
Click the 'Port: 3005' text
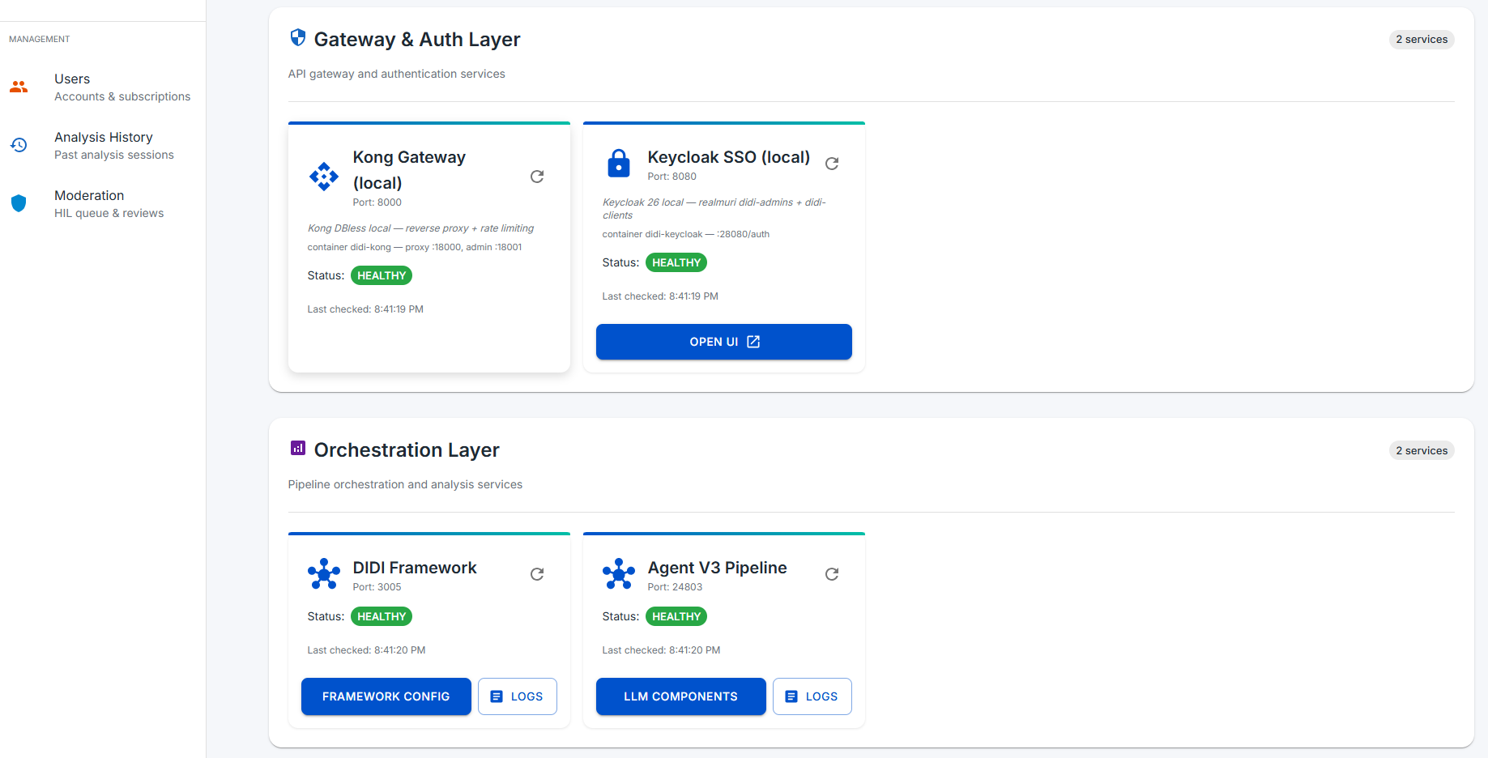(377, 587)
